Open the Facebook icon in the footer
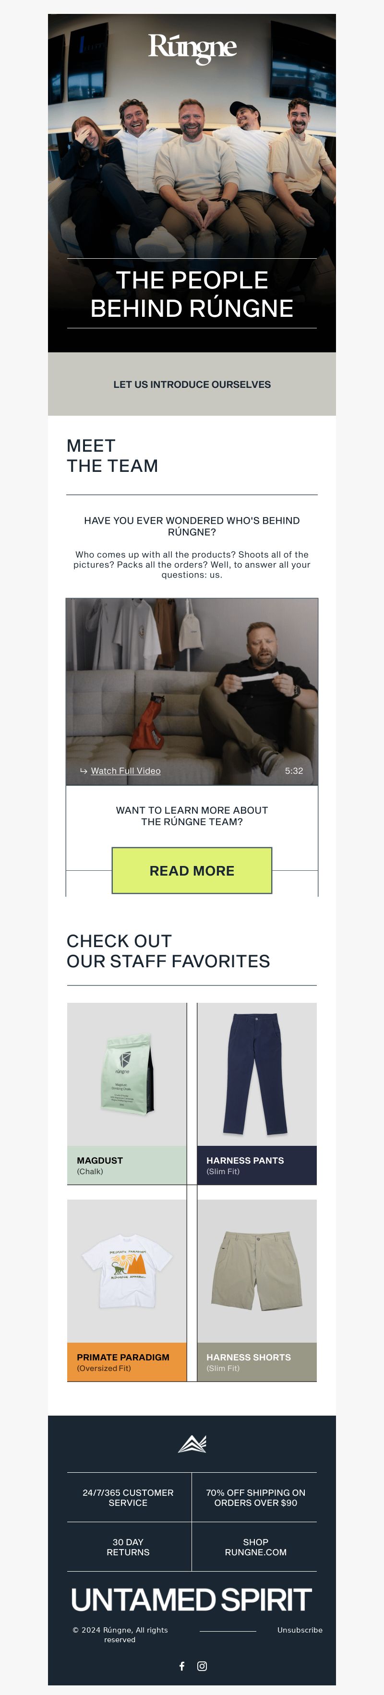The image size is (384, 1695). click(x=182, y=1665)
